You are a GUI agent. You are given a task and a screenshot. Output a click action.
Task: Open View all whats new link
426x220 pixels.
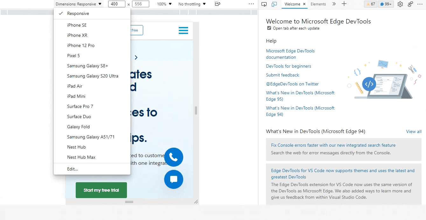coord(414,131)
